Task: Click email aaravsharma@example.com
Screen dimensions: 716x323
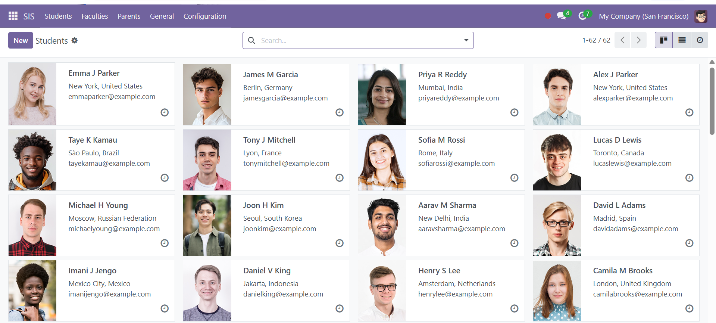Action: (462, 229)
